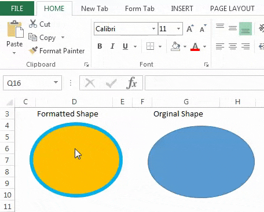Viewport: 264px width, 212px height.
Task: Click the 'Orginal Shape' cell text
Action: (x=178, y=114)
